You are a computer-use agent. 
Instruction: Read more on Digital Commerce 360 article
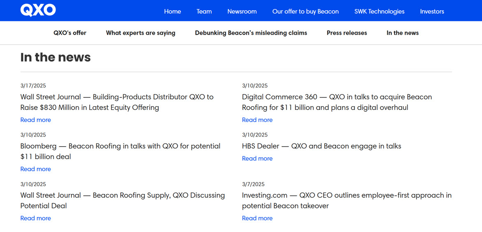(x=257, y=120)
